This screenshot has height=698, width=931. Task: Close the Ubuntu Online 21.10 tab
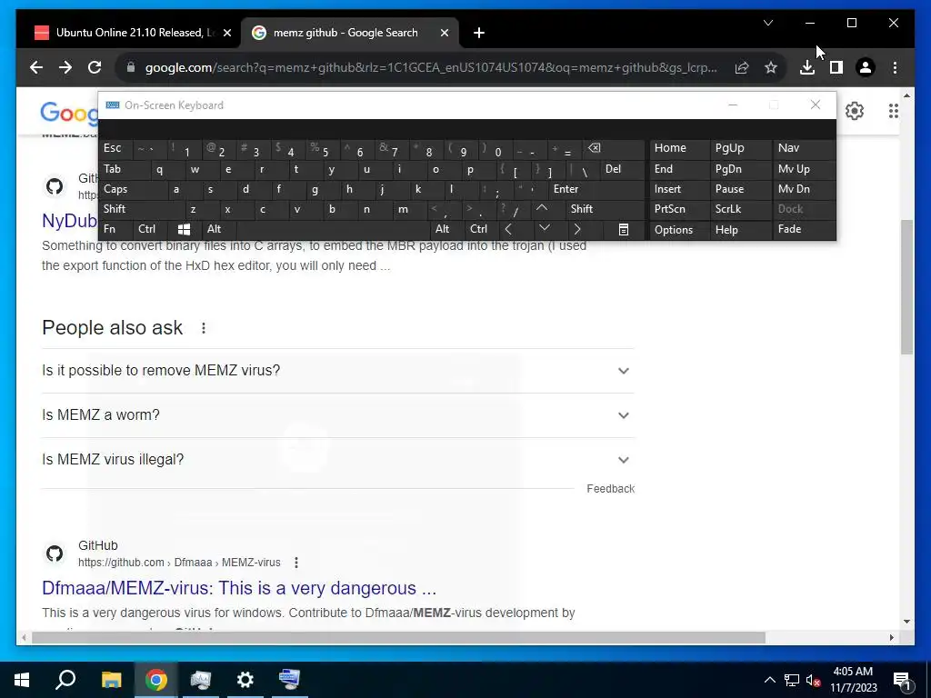(x=226, y=34)
